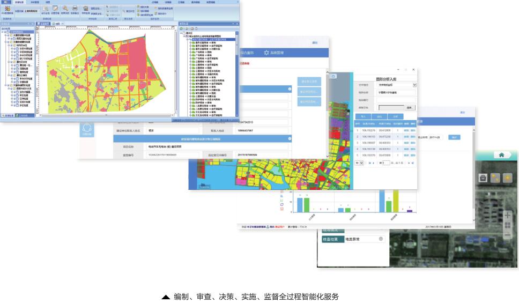Collapse the first blue section header in web form
Image resolution: width=519 pixels, height=303 pixels.
[x=290, y=89]
